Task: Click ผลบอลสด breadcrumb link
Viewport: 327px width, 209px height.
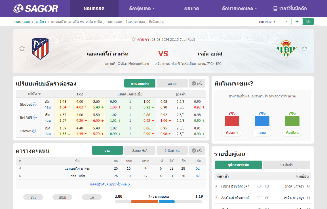Action: [22, 22]
